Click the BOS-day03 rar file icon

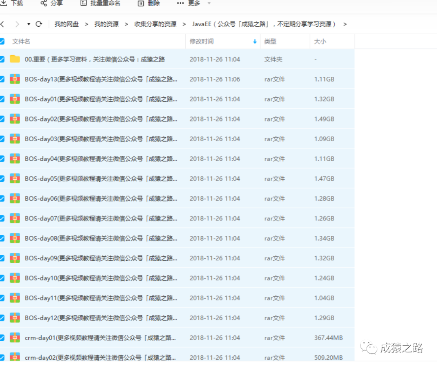[x=15, y=138]
